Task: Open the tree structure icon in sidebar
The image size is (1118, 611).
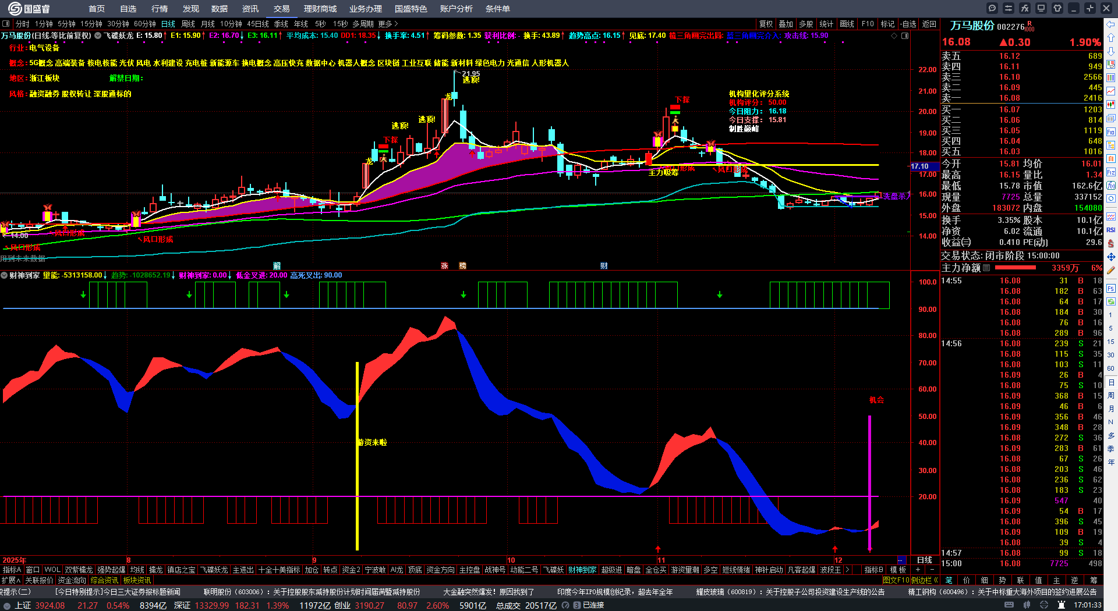Action: (1111, 145)
